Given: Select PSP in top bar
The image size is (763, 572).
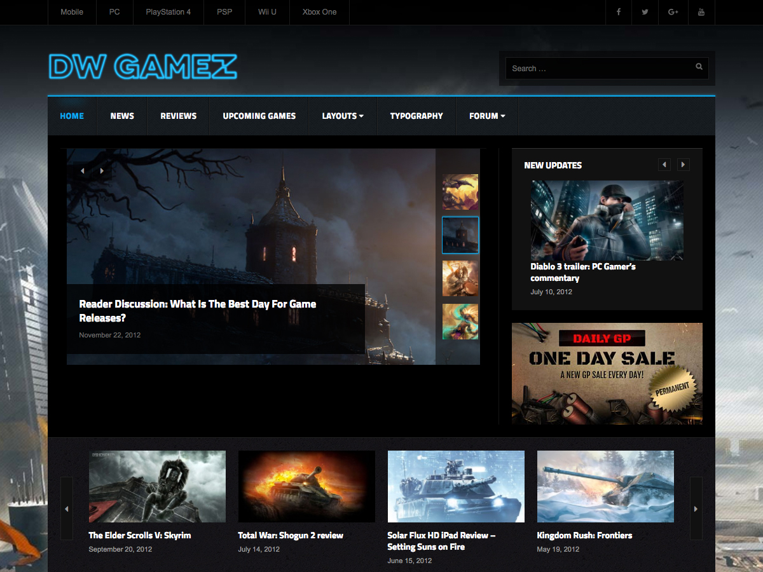Looking at the screenshot, I should pos(224,12).
